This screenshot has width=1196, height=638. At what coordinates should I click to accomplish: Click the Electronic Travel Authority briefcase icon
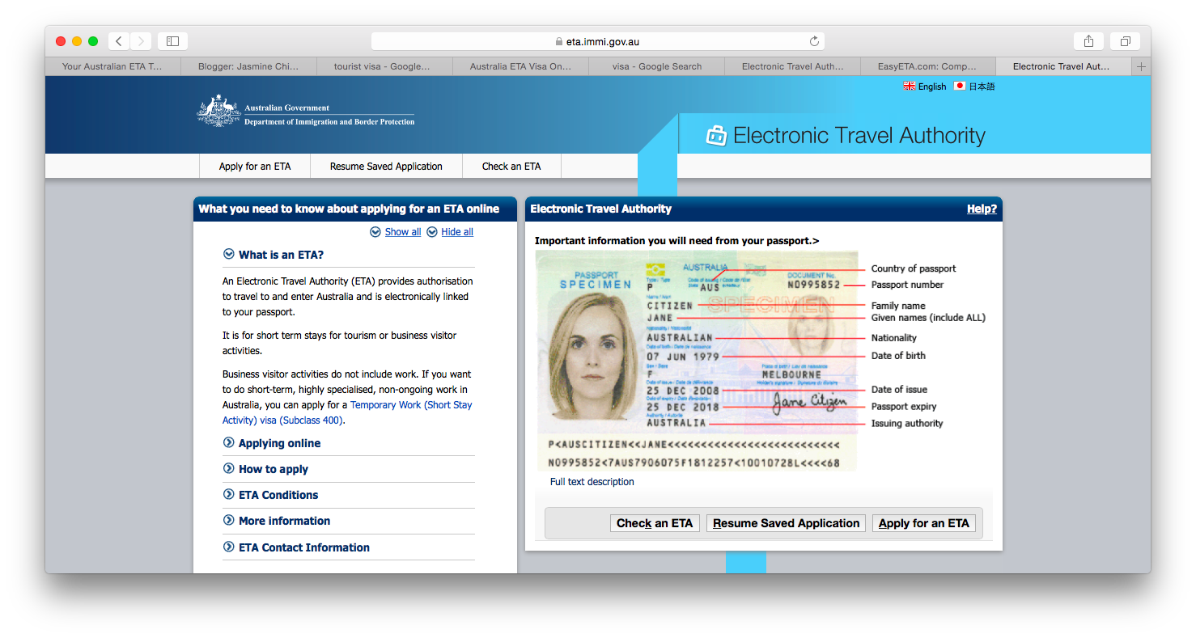716,135
